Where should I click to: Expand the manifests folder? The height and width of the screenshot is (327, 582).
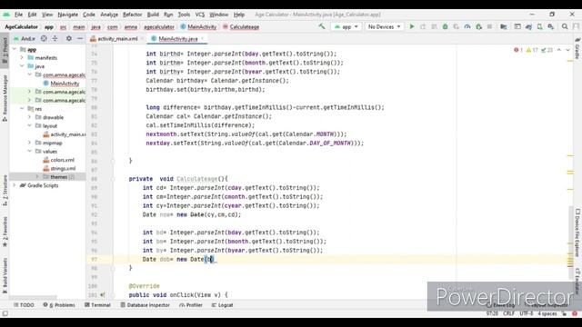(22, 58)
